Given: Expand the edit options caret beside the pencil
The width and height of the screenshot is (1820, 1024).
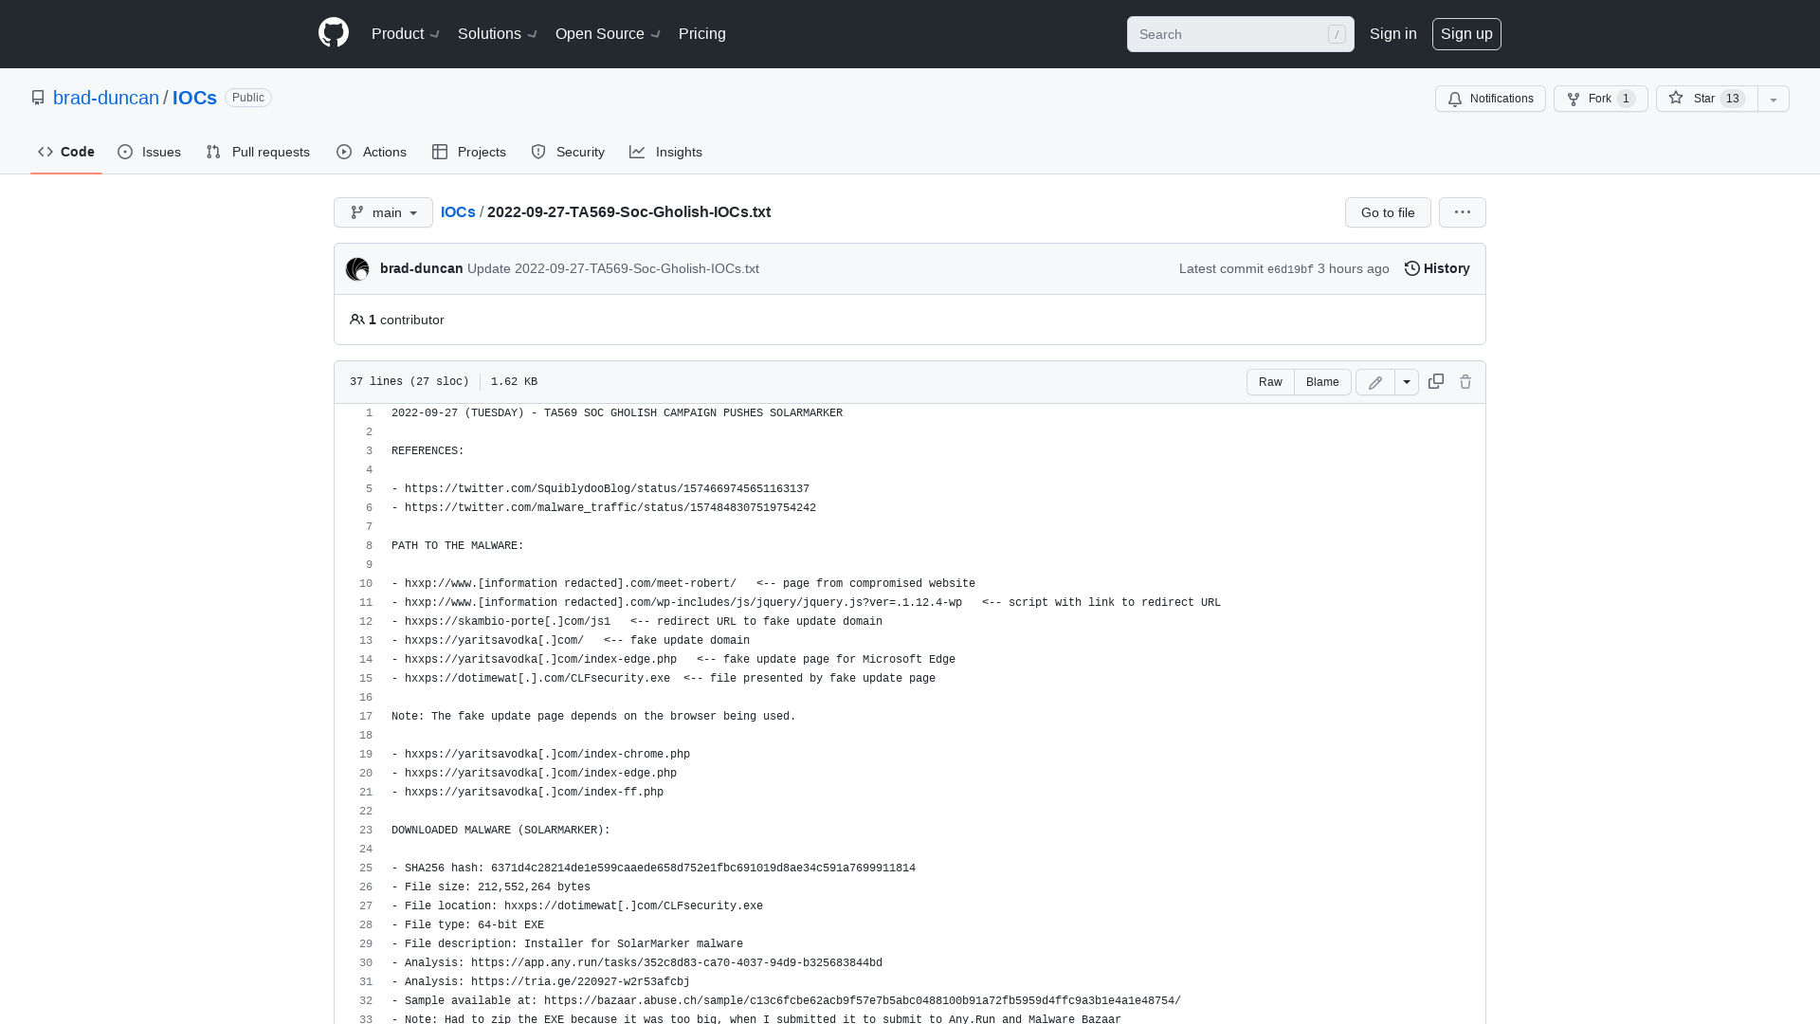Looking at the screenshot, I should point(1407,381).
